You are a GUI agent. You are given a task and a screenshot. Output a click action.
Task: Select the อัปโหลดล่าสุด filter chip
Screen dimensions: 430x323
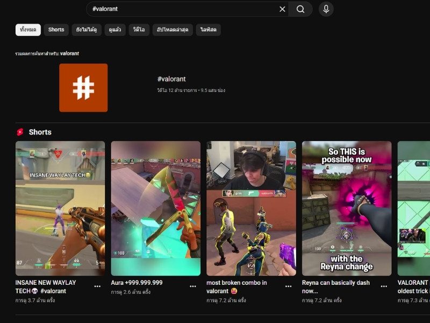173,30
